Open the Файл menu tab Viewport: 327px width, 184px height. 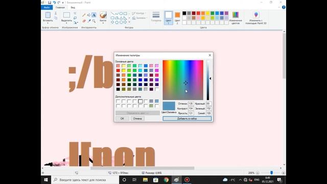[x=46, y=7]
